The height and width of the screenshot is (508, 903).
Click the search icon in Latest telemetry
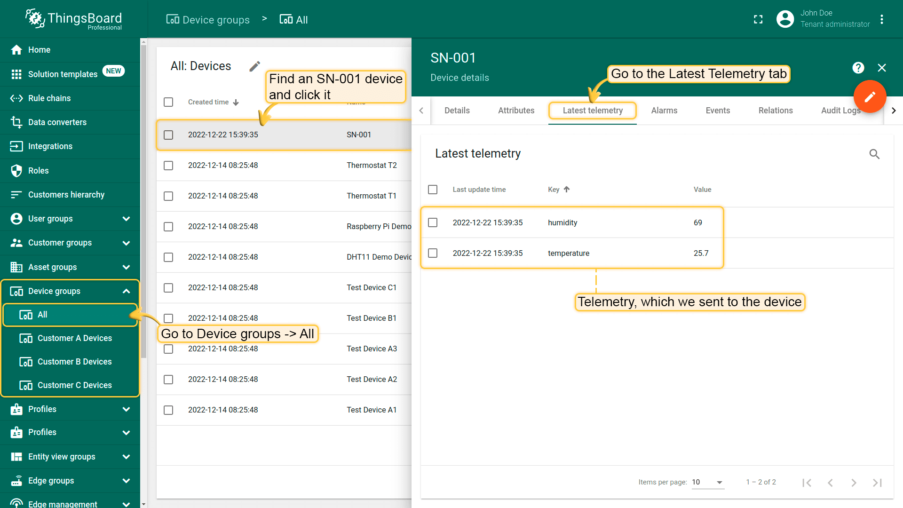click(874, 154)
